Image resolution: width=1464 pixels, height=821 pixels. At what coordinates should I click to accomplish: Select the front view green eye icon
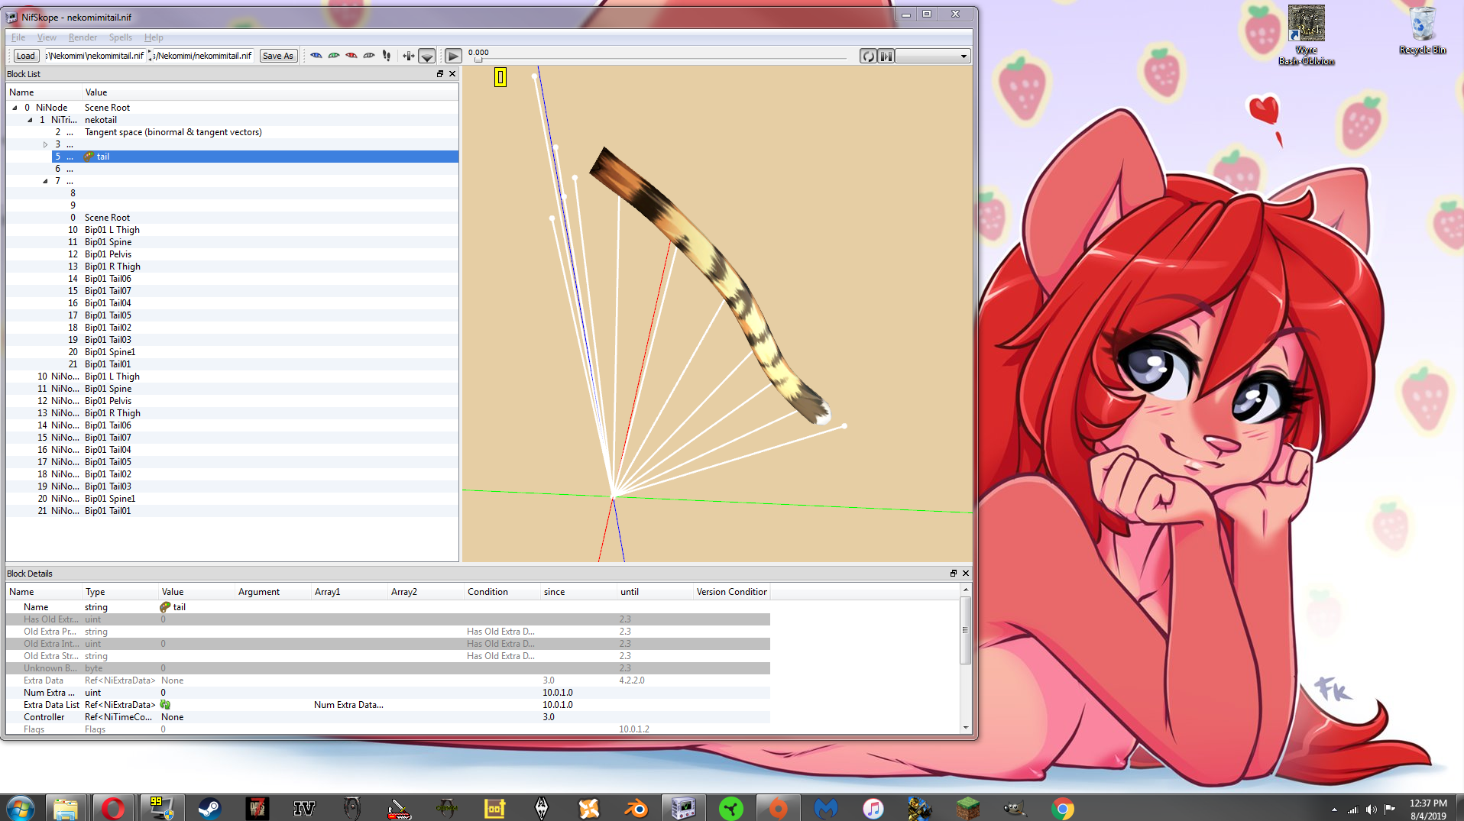334,56
